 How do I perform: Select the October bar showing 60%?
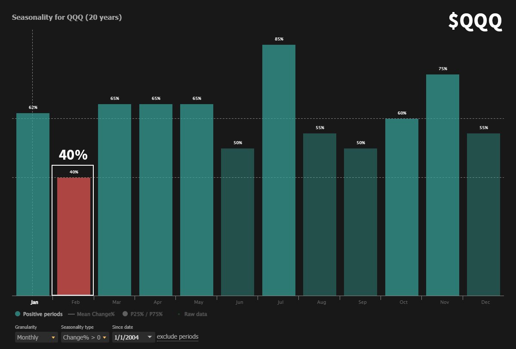tap(402, 207)
